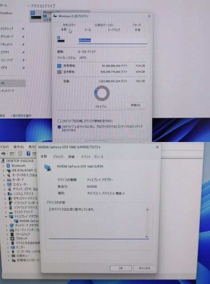The width and height of the screenshot is (210, 284).
Task: Switch to ハードウェア tab
Action: pyautogui.click(x=114, y=30)
